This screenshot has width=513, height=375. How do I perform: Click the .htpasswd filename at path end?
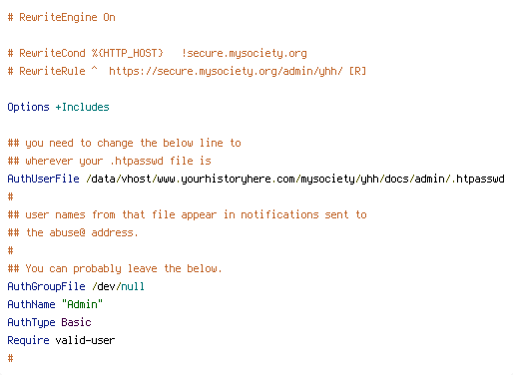477,180
